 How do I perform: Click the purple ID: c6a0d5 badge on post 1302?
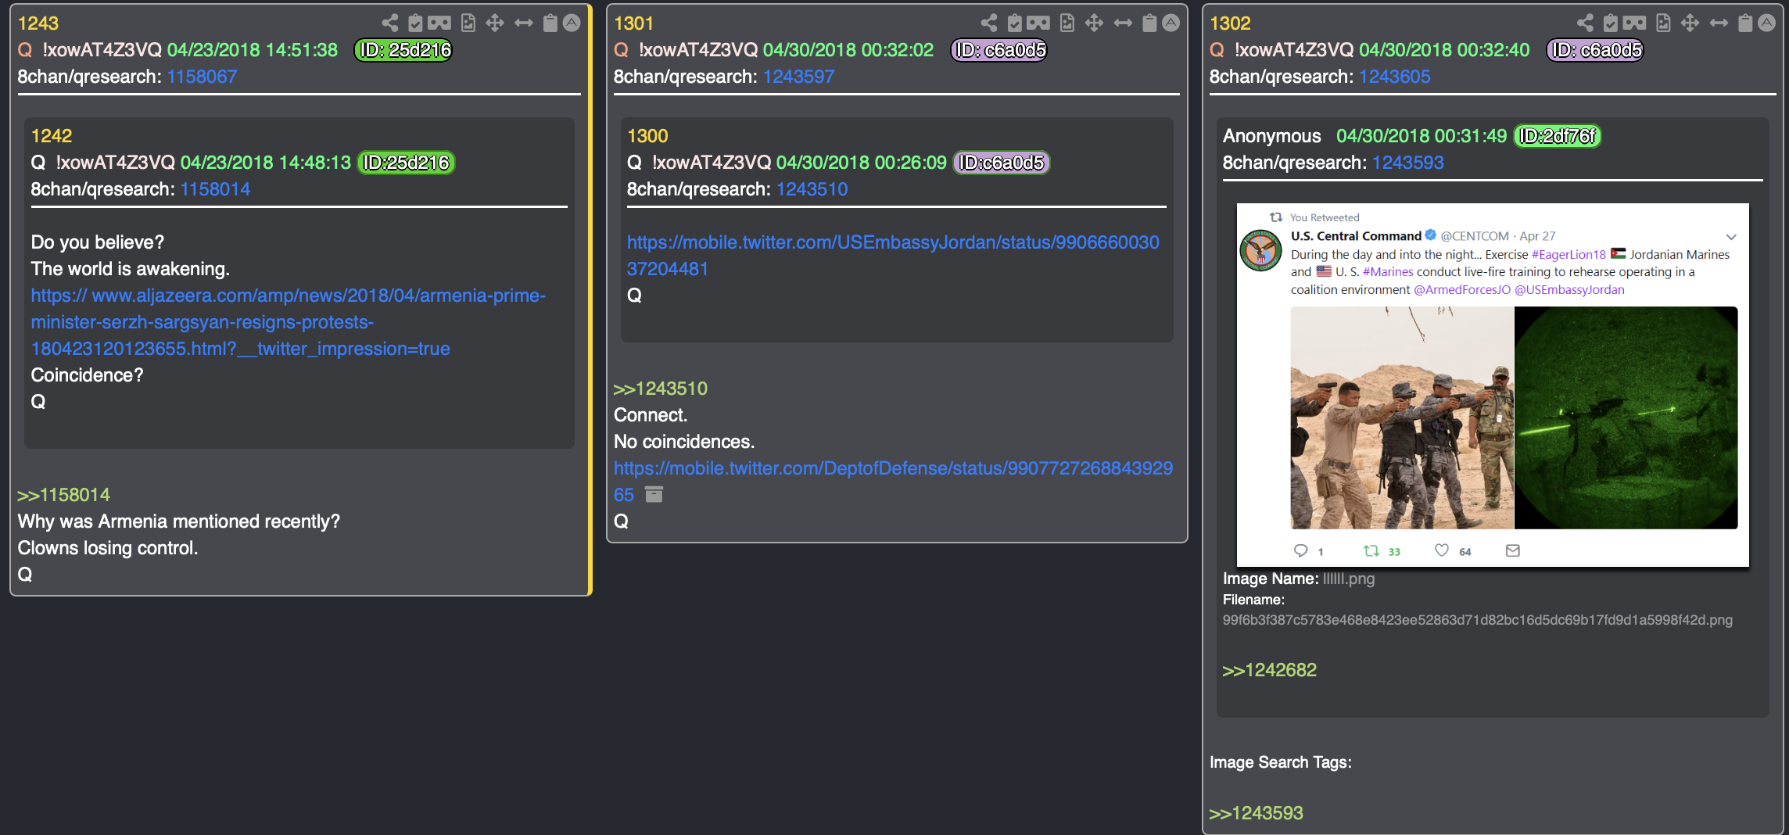tap(1595, 50)
